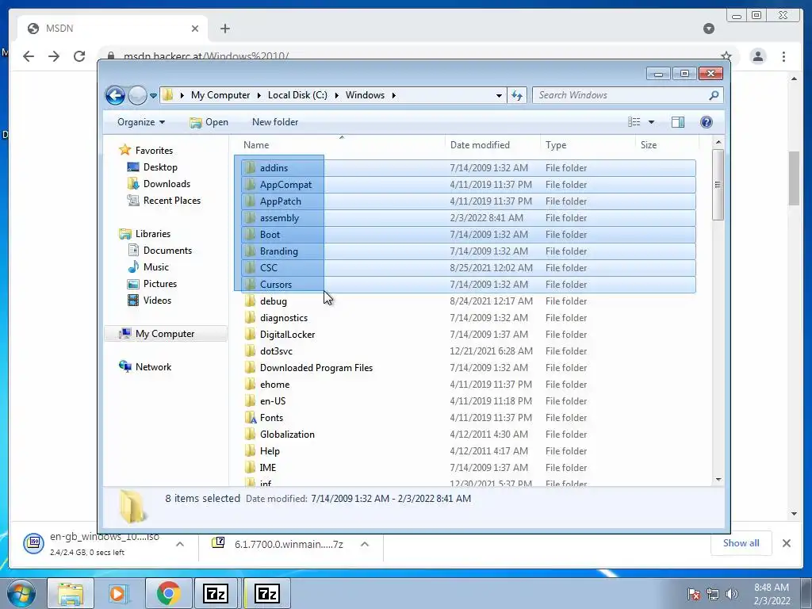Select the addins folder icon
This screenshot has width=812, height=609.
250,168
